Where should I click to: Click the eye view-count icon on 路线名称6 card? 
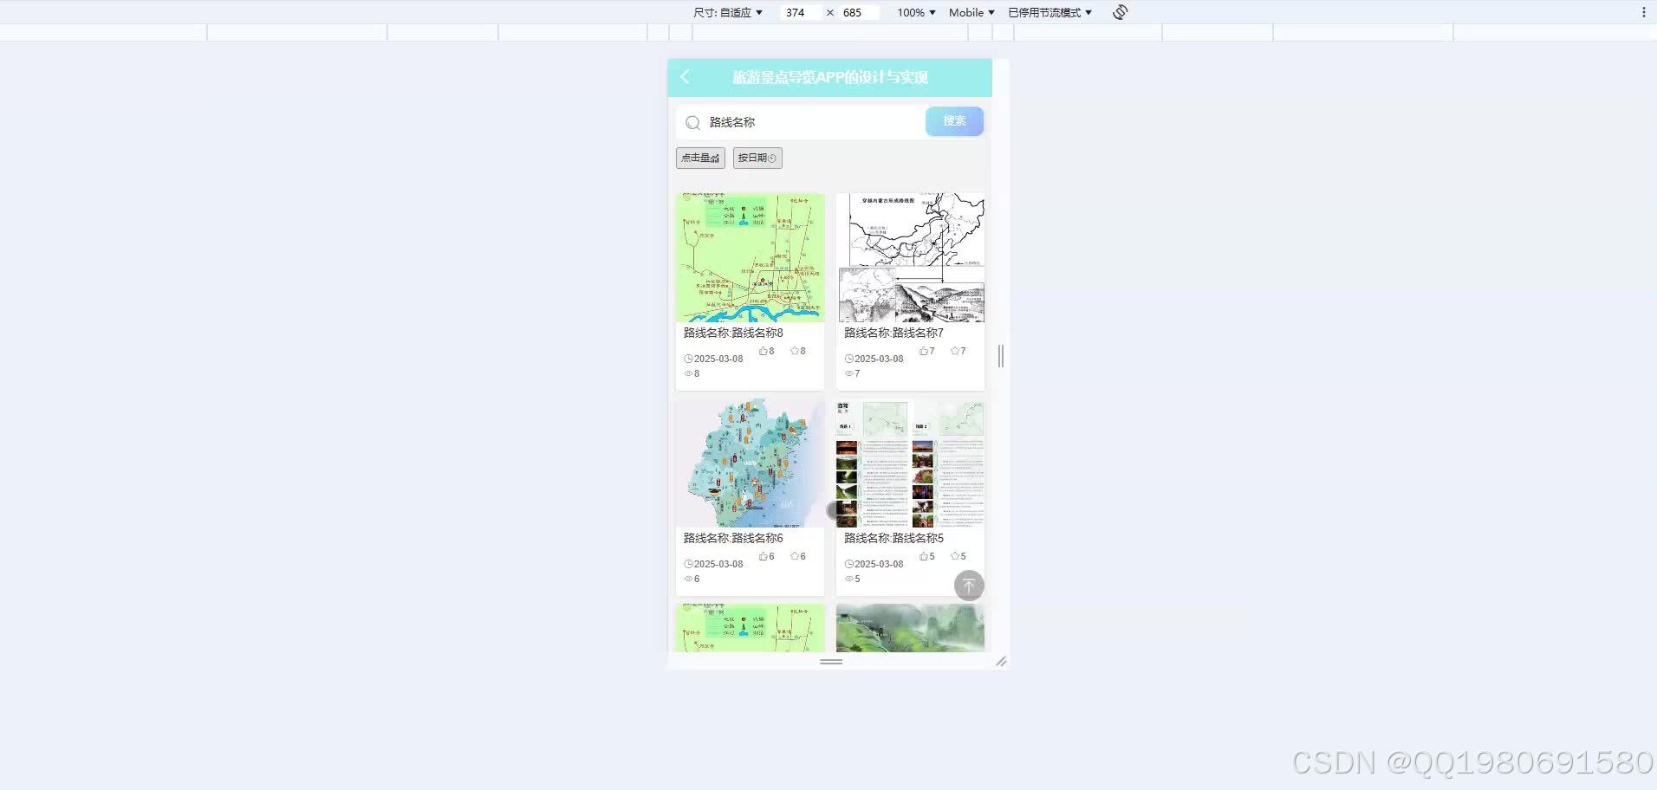(x=687, y=579)
